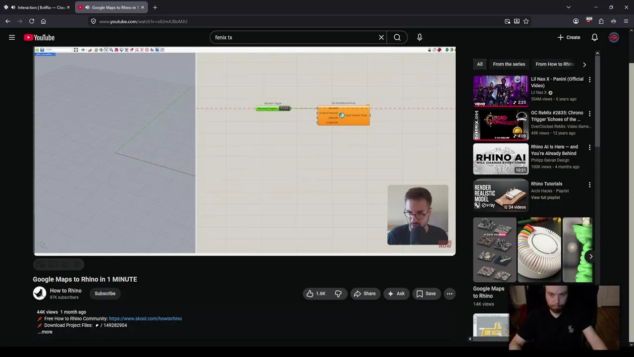Image resolution: width=634 pixels, height=357 pixels.
Task: Open options for the Rhino AI video
Action: [589, 147]
